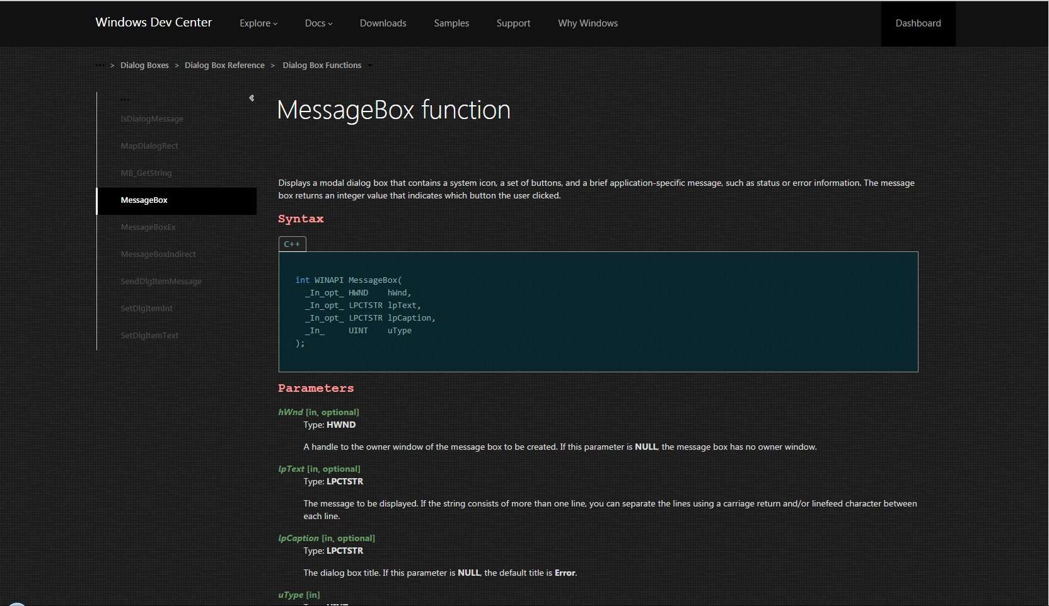
Task: Open MessageBoxEx in the sidebar
Action: coord(148,227)
